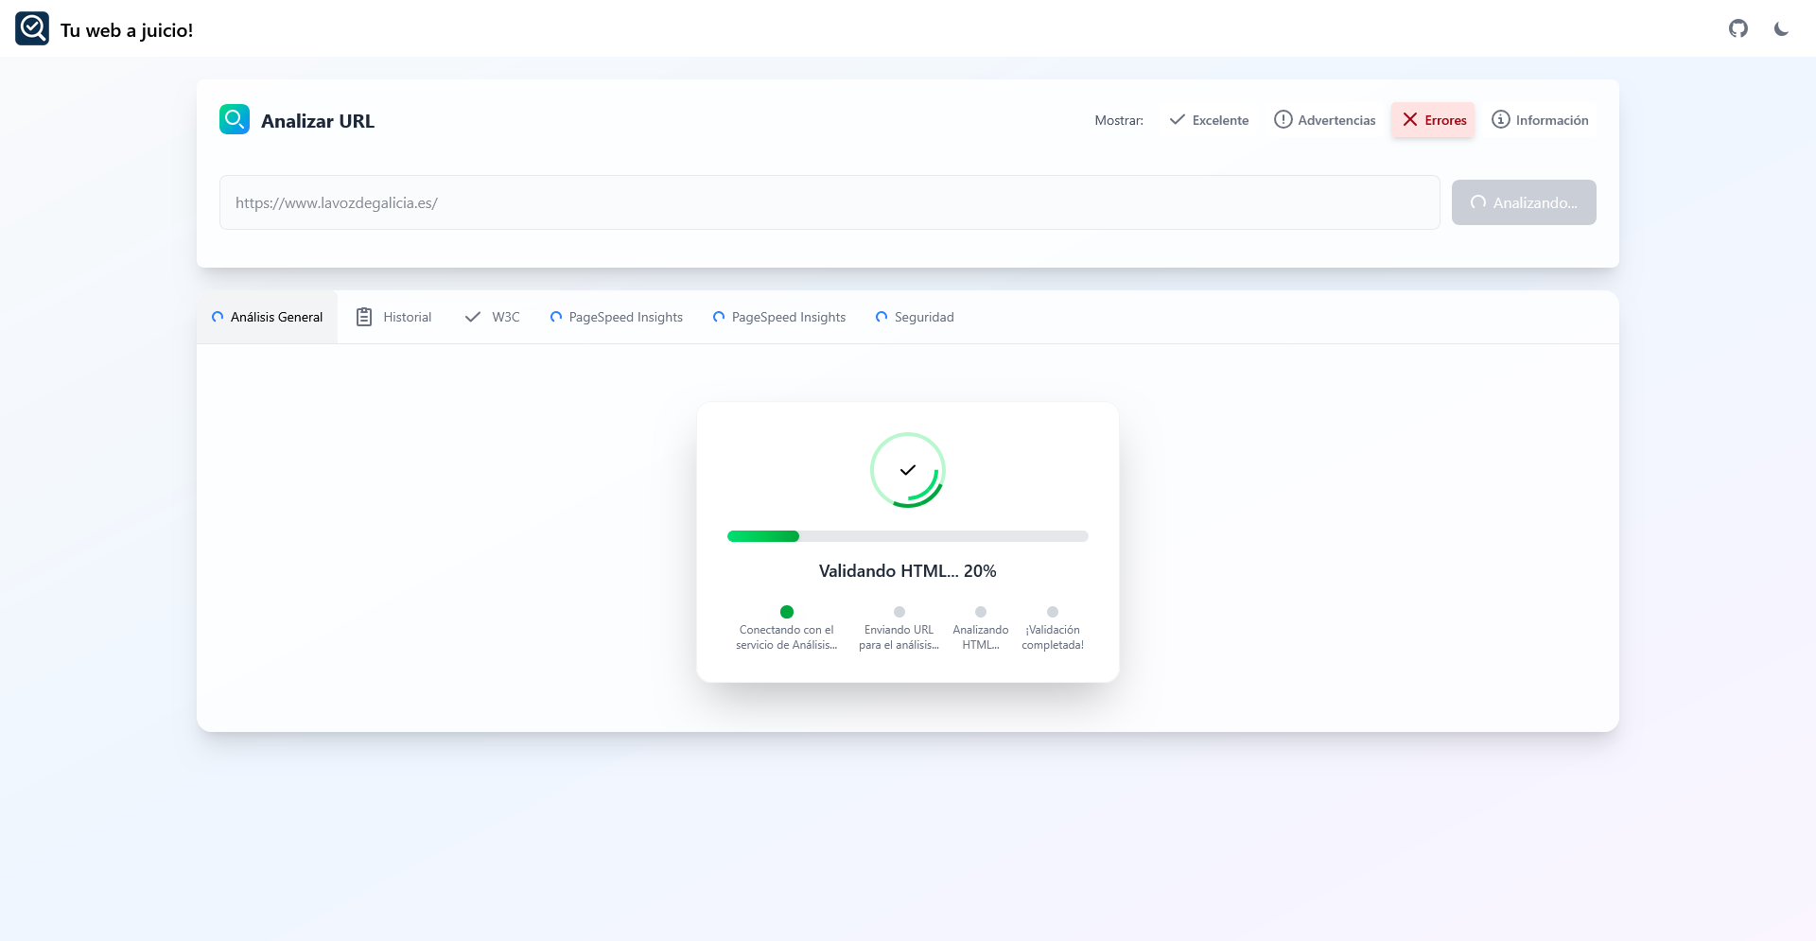Toggle the Excelente filter
The height and width of the screenshot is (941, 1816).
coord(1209,120)
